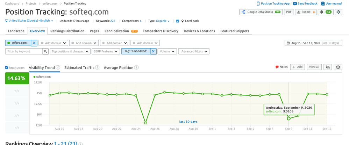Expand the Advanced filters dropdown
The height and width of the screenshot is (145, 349).
coord(194,51)
